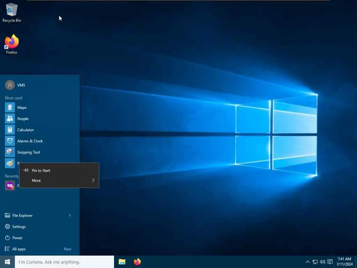357x268 pixels.
Task: Open the Recycle Bin desktop icon
Action: click(12, 13)
